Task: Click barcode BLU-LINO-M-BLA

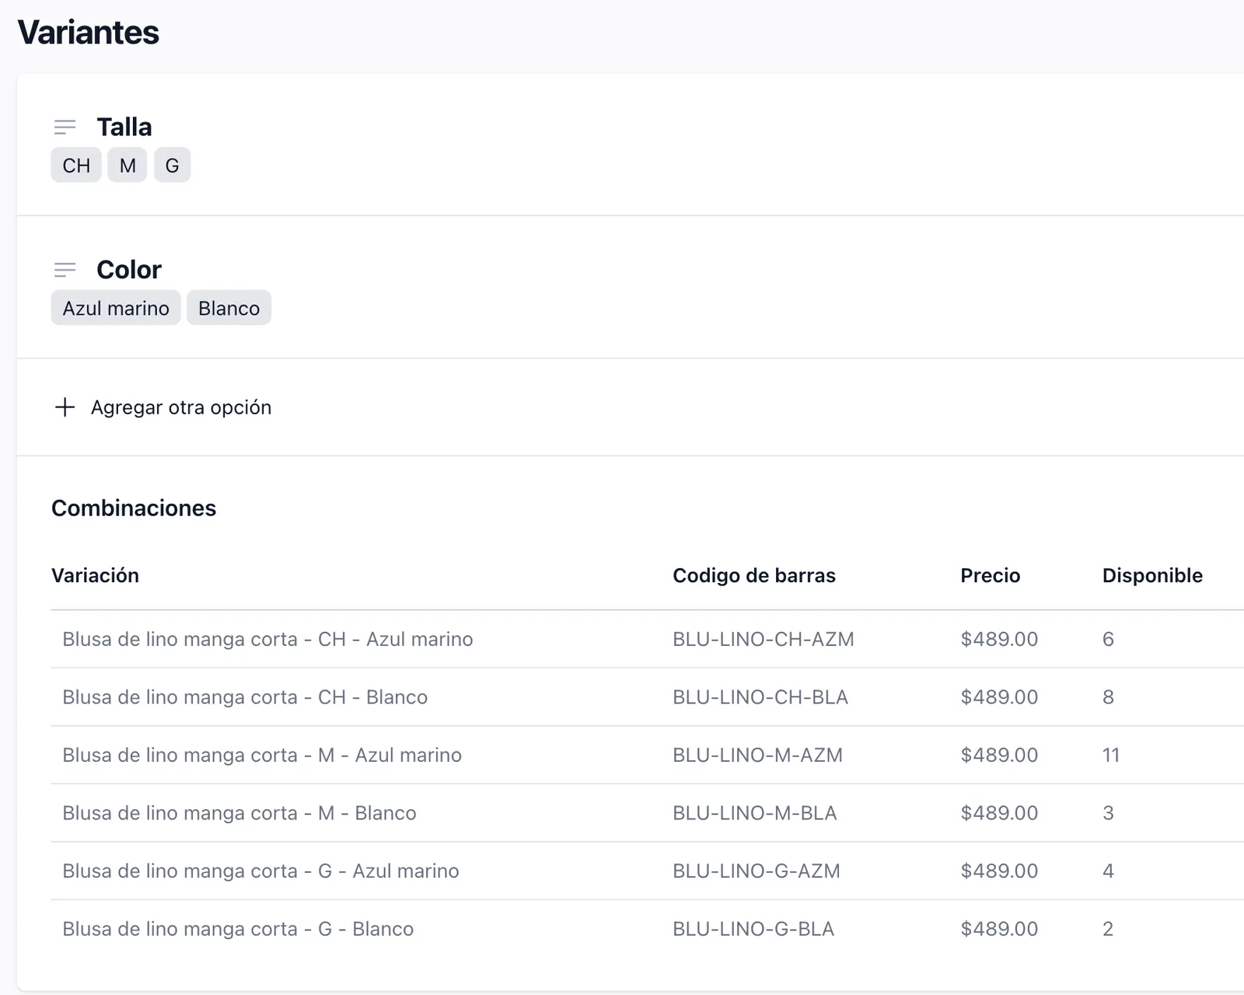Action: (755, 813)
